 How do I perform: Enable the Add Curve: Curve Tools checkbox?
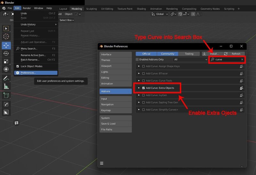143,80
